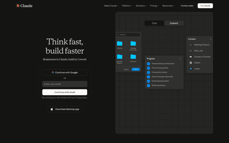Click the Claude in Chrome icon
Viewport: 229px width, 143px height.
click(191, 57)
